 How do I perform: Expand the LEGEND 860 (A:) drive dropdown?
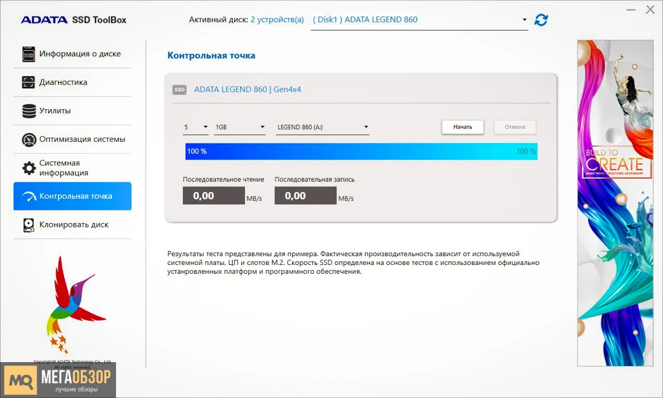(x=323, y=128)
